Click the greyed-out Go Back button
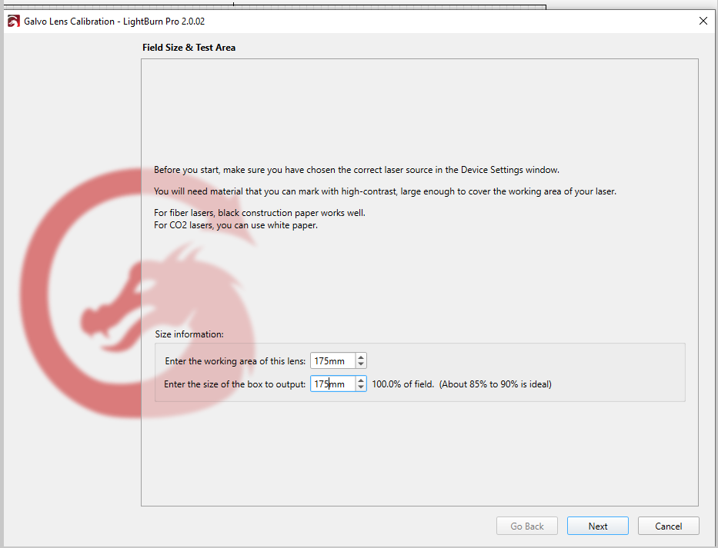The image size is (718, 548). point(527,526)
